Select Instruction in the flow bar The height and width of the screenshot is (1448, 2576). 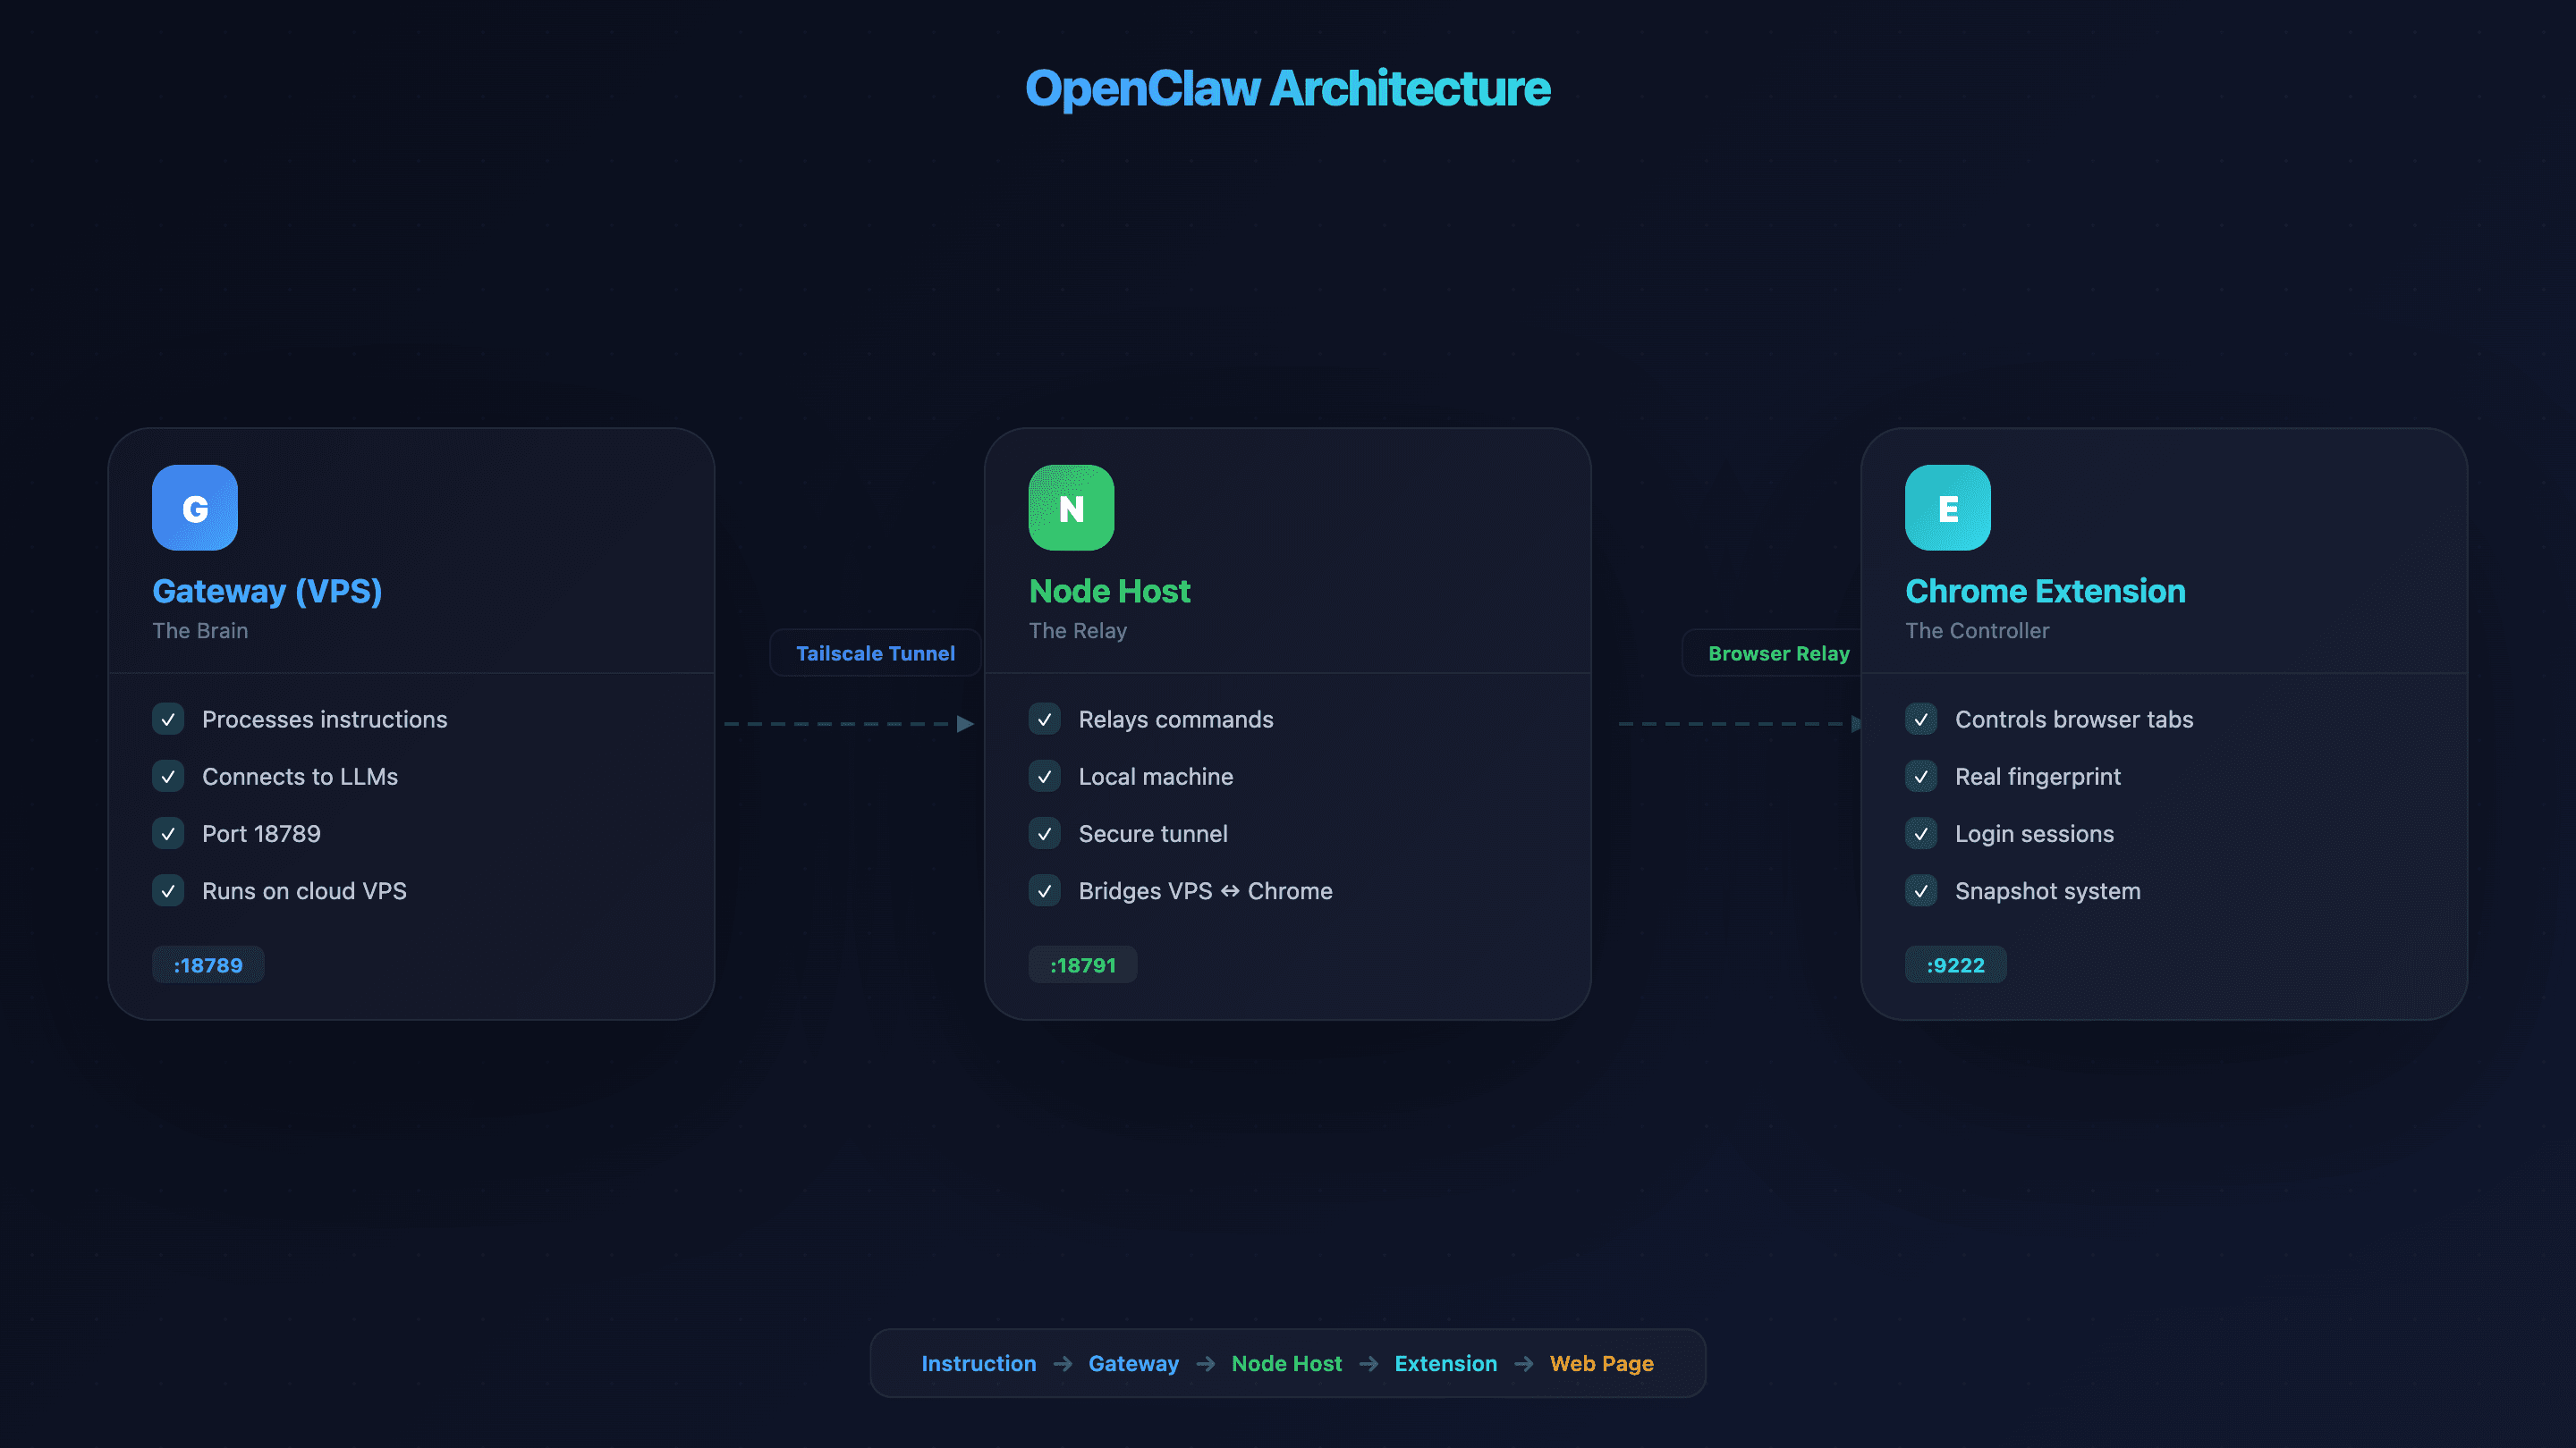point(979,1363)
